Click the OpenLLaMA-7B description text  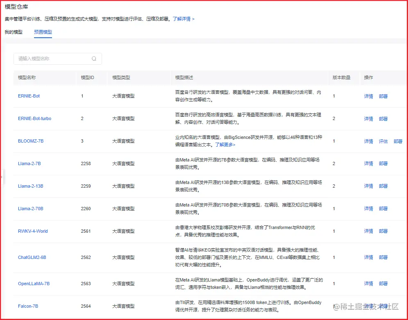coord(249,284)
